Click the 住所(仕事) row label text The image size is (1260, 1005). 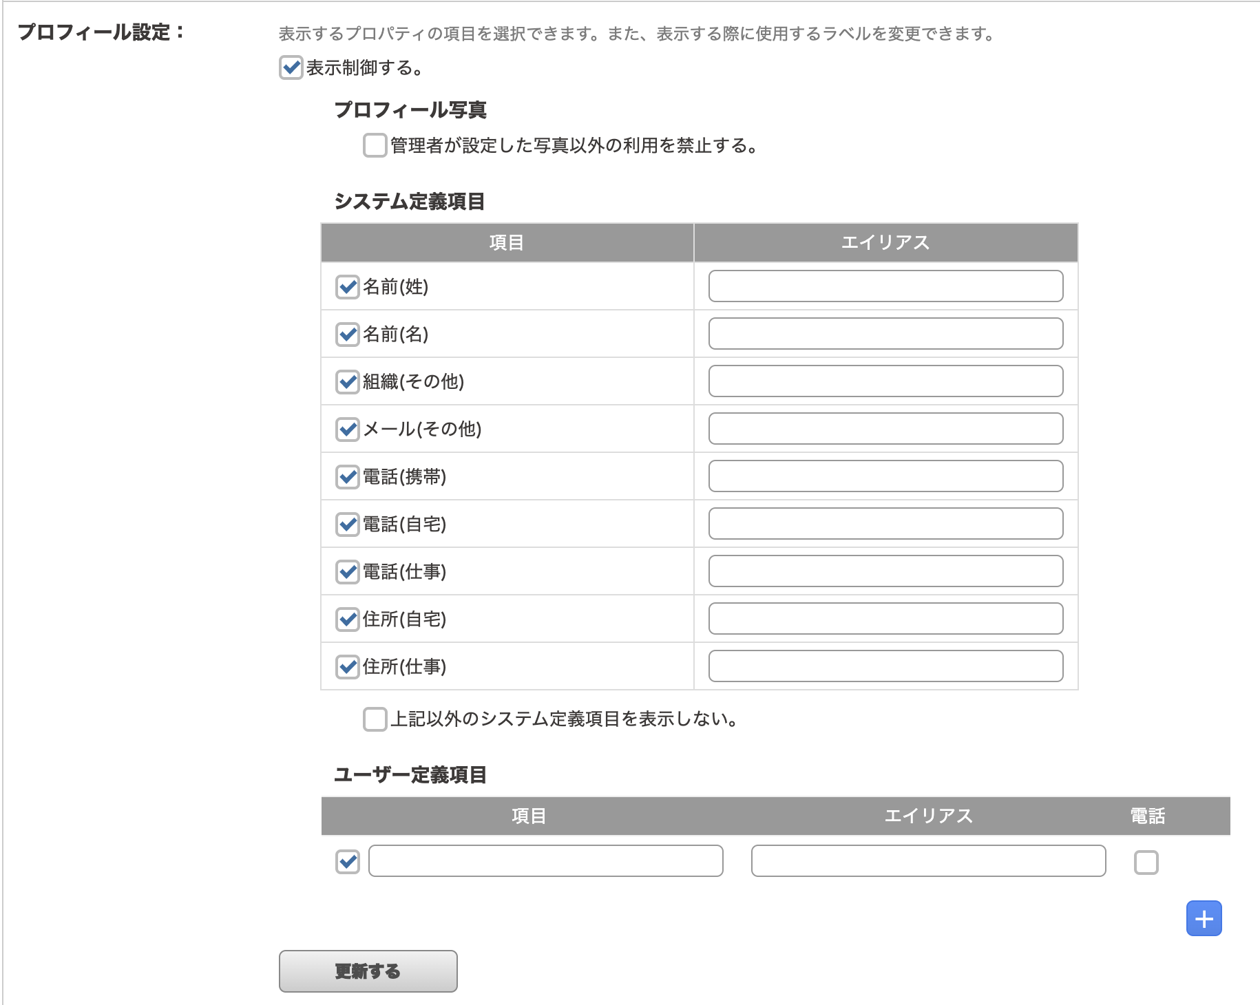[x=405, y=667]
